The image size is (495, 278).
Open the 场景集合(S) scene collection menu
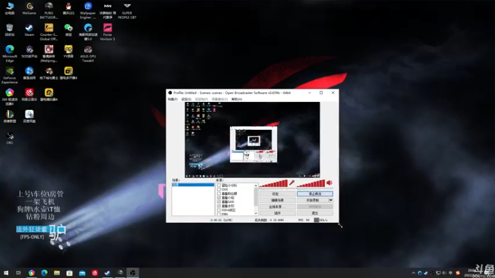(x=220, y=99)
